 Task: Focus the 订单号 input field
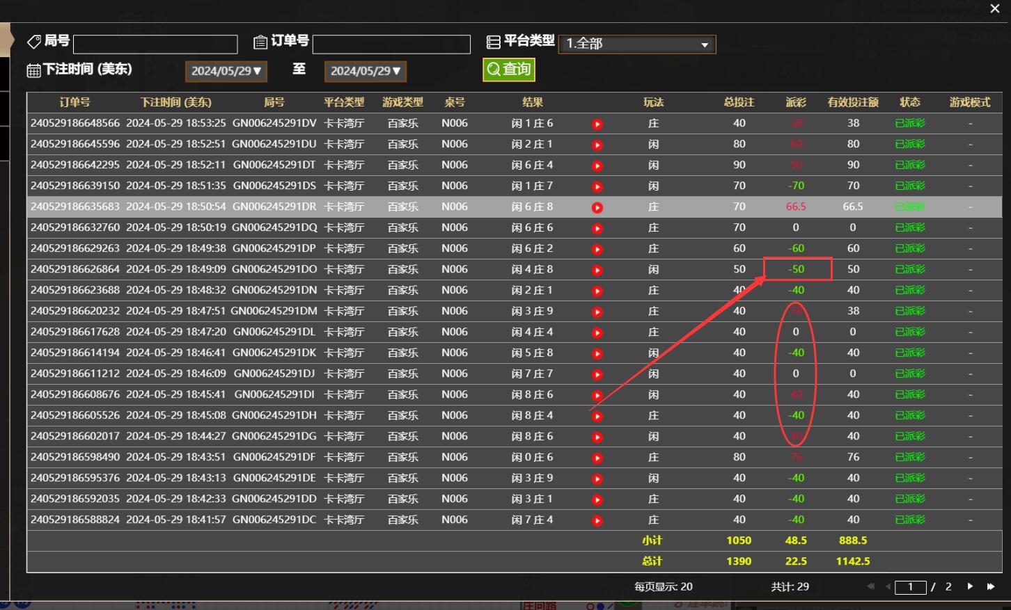391,45
